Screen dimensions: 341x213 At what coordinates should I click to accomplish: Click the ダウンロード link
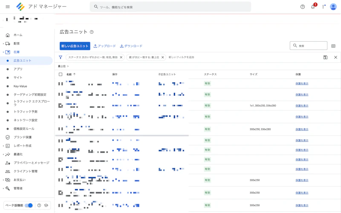point(131,46)
